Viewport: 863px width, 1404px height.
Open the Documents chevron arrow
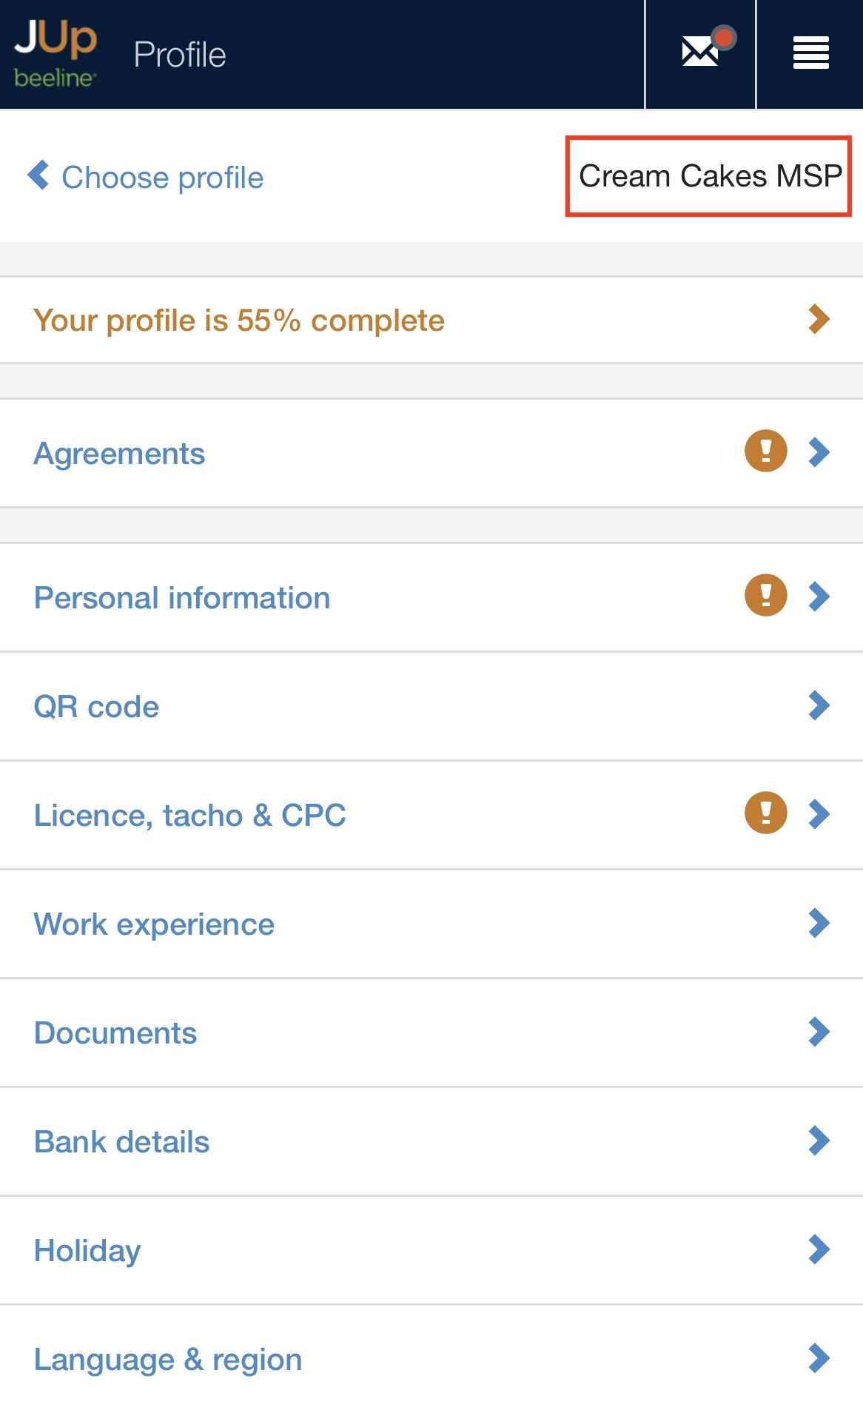pyautogui.click(x=819, y=1032)
